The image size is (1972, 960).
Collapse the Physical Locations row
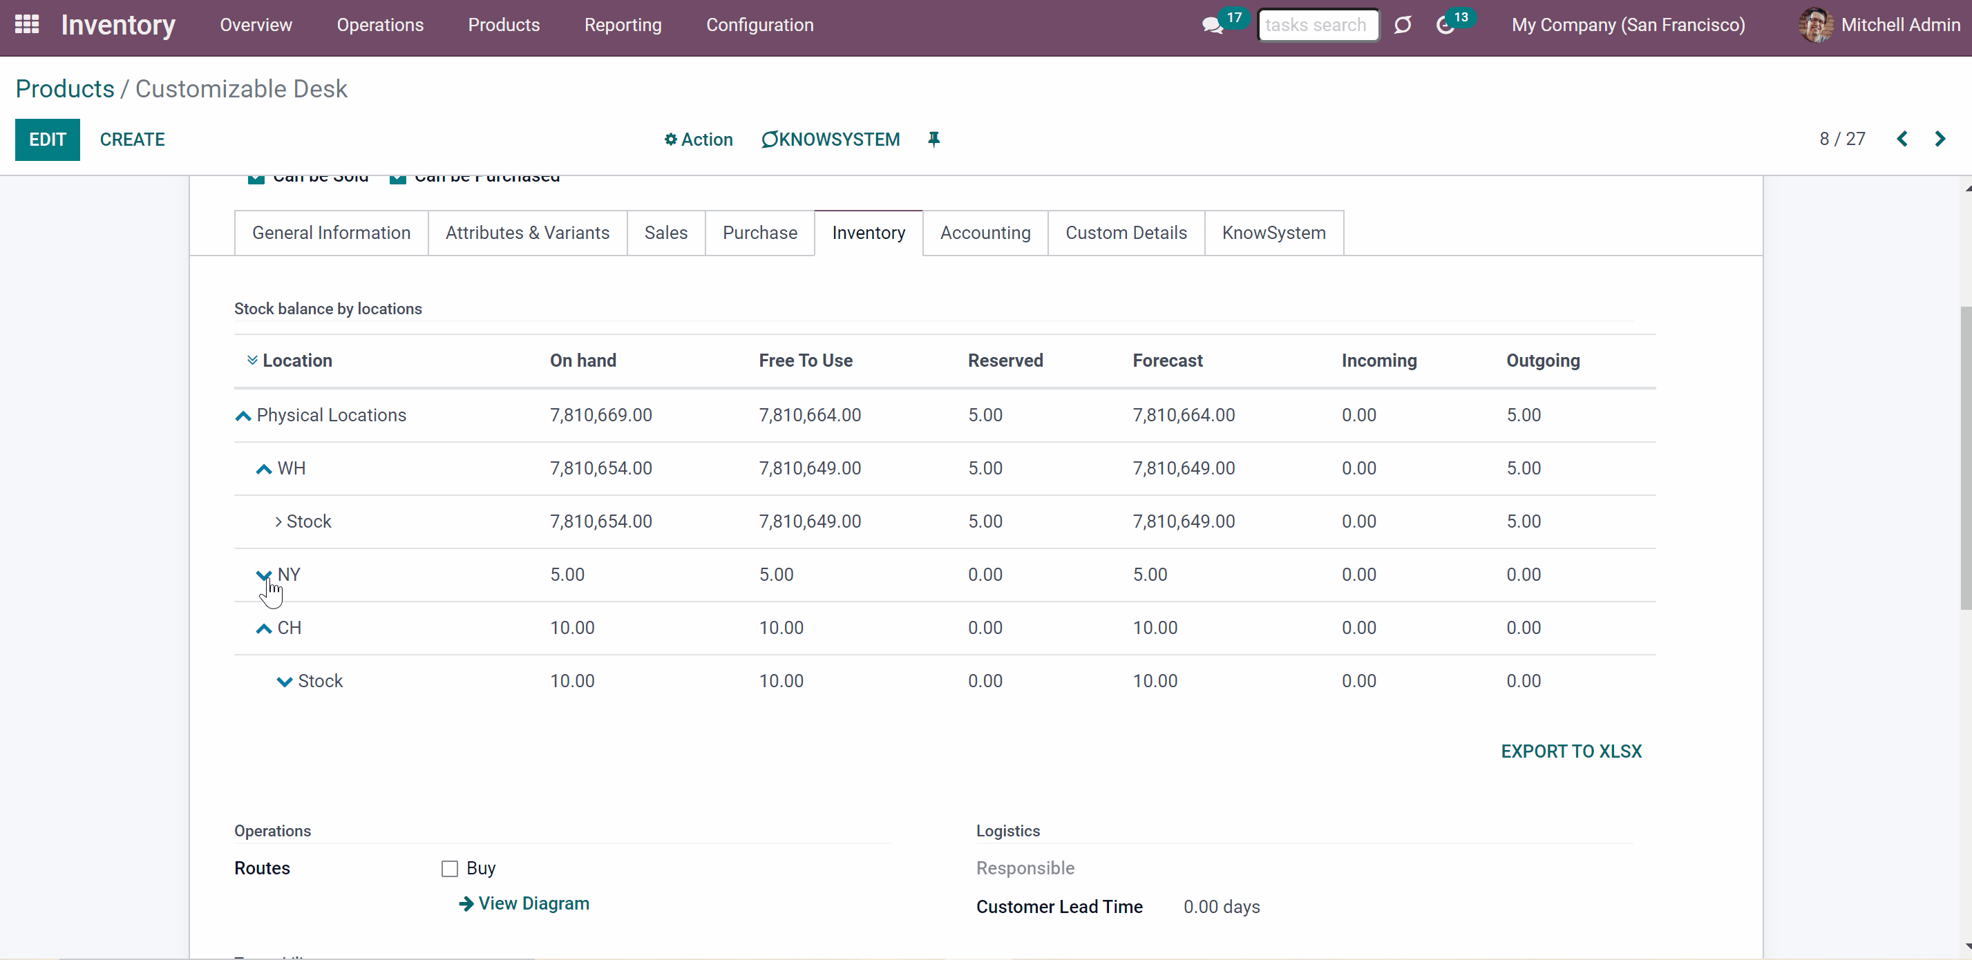click(243, 415)
